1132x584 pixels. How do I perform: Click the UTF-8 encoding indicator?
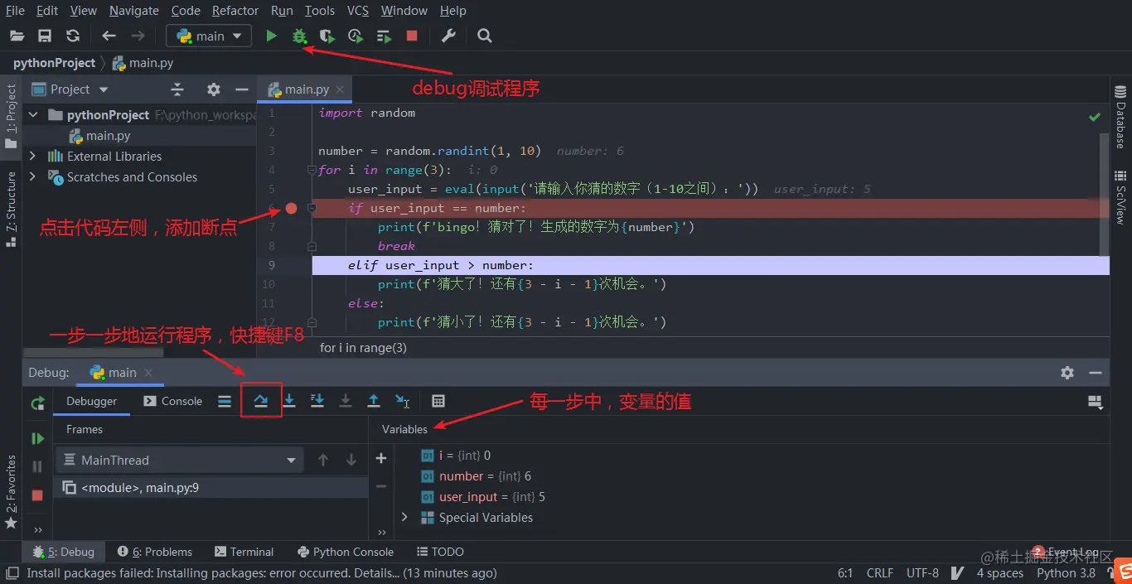coord(922,572)
